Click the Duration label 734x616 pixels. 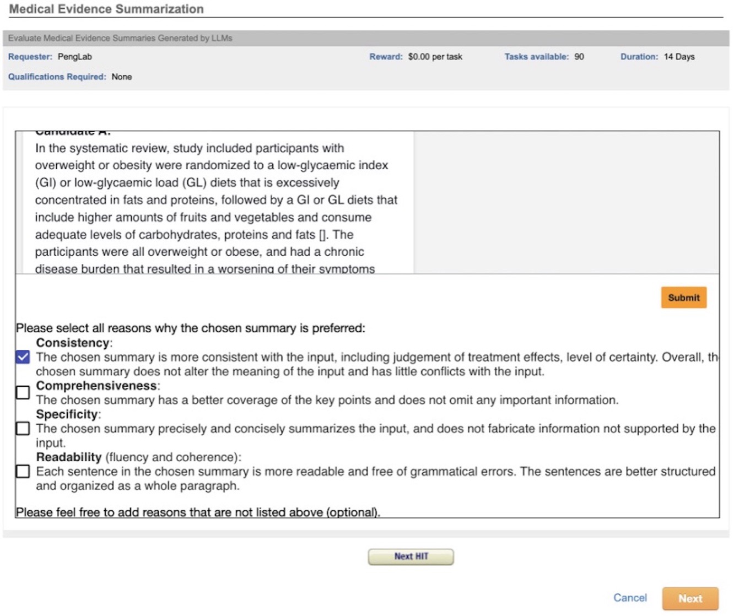click(639, 57)
